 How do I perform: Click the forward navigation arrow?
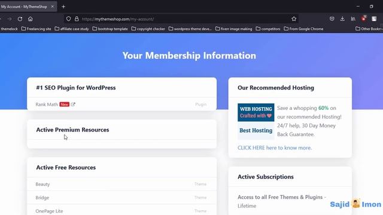(10, 19)
